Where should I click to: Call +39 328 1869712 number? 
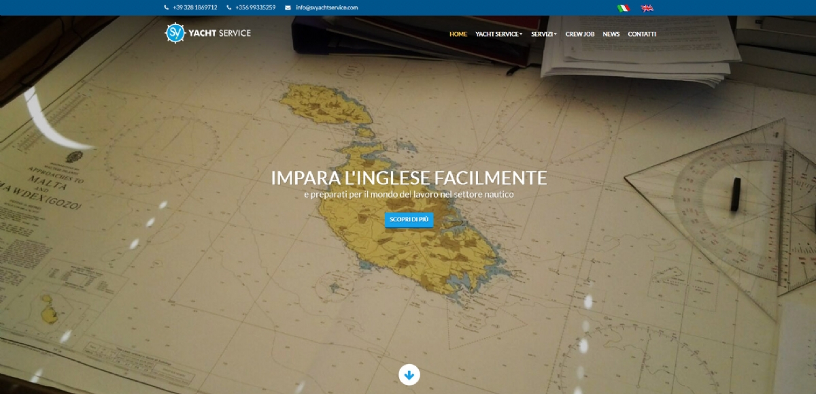pos(195,7)
